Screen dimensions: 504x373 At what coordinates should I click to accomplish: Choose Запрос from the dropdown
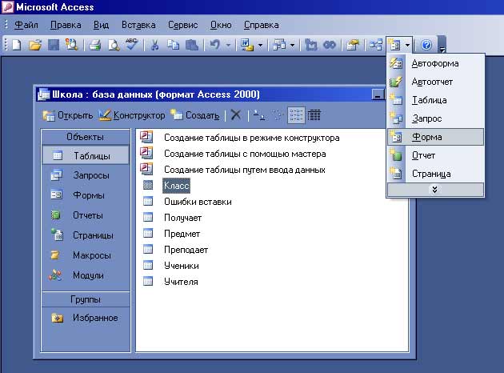pyautogui.click(x=435, y=118)
